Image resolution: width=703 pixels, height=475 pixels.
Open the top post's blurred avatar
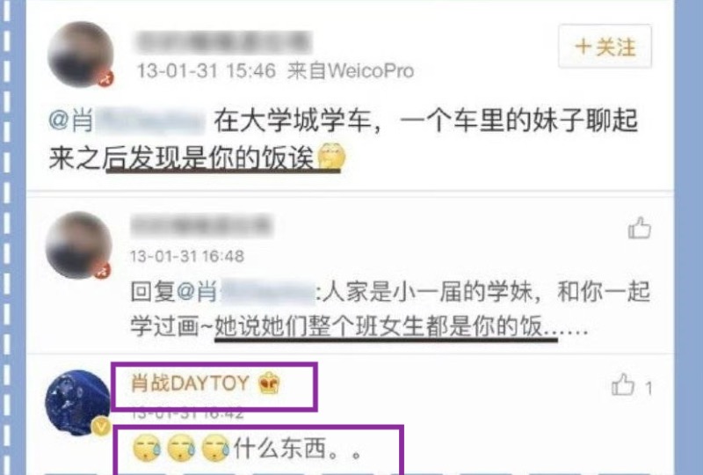tap(80, 54)
